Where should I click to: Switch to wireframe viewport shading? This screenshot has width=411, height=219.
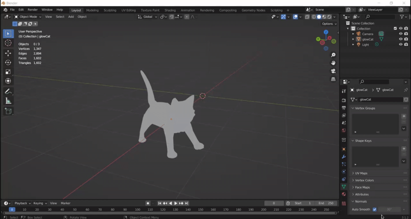314,17
